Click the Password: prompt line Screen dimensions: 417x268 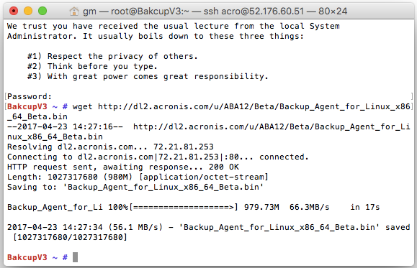coord(30,96)
